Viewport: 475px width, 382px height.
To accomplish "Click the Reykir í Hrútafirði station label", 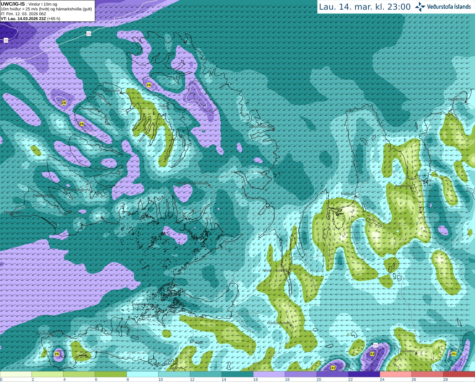I will (275, 270).
